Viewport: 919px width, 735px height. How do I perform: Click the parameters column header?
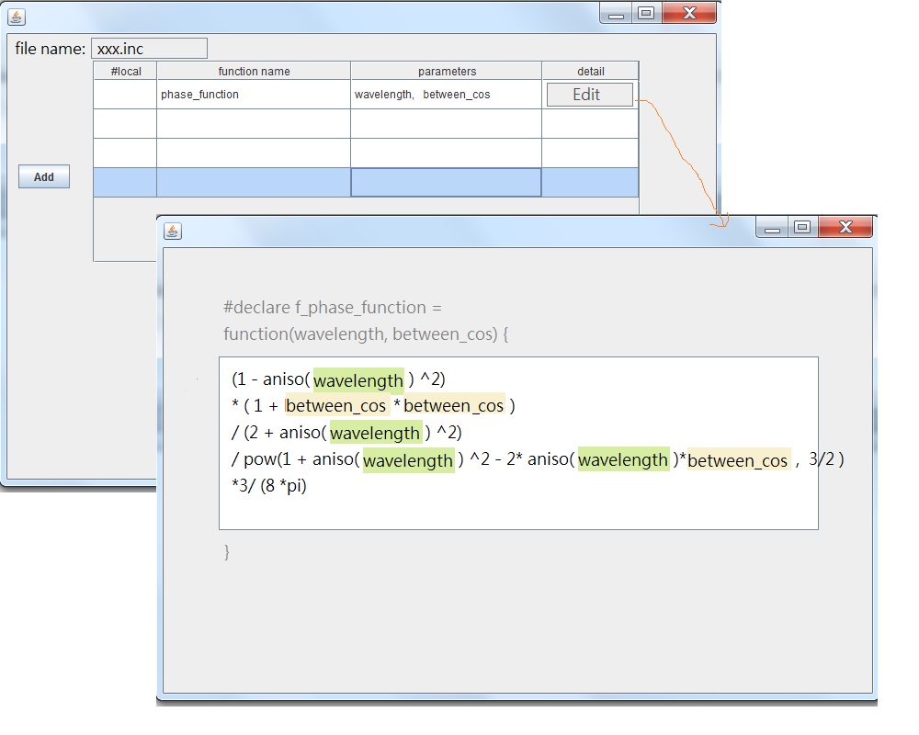point(447,72)
